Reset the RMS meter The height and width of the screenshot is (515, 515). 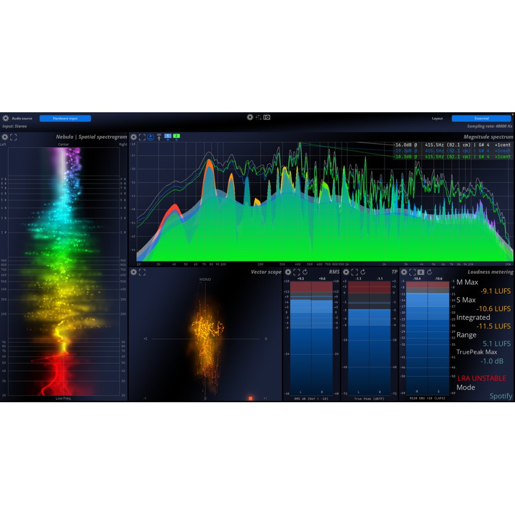pos(305,272)
